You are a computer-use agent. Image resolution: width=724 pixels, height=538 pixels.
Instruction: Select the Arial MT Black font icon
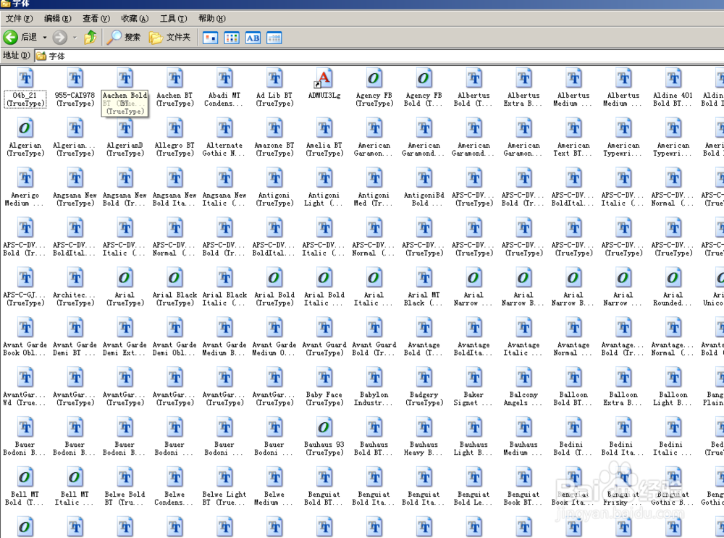[x=424, y=277]
